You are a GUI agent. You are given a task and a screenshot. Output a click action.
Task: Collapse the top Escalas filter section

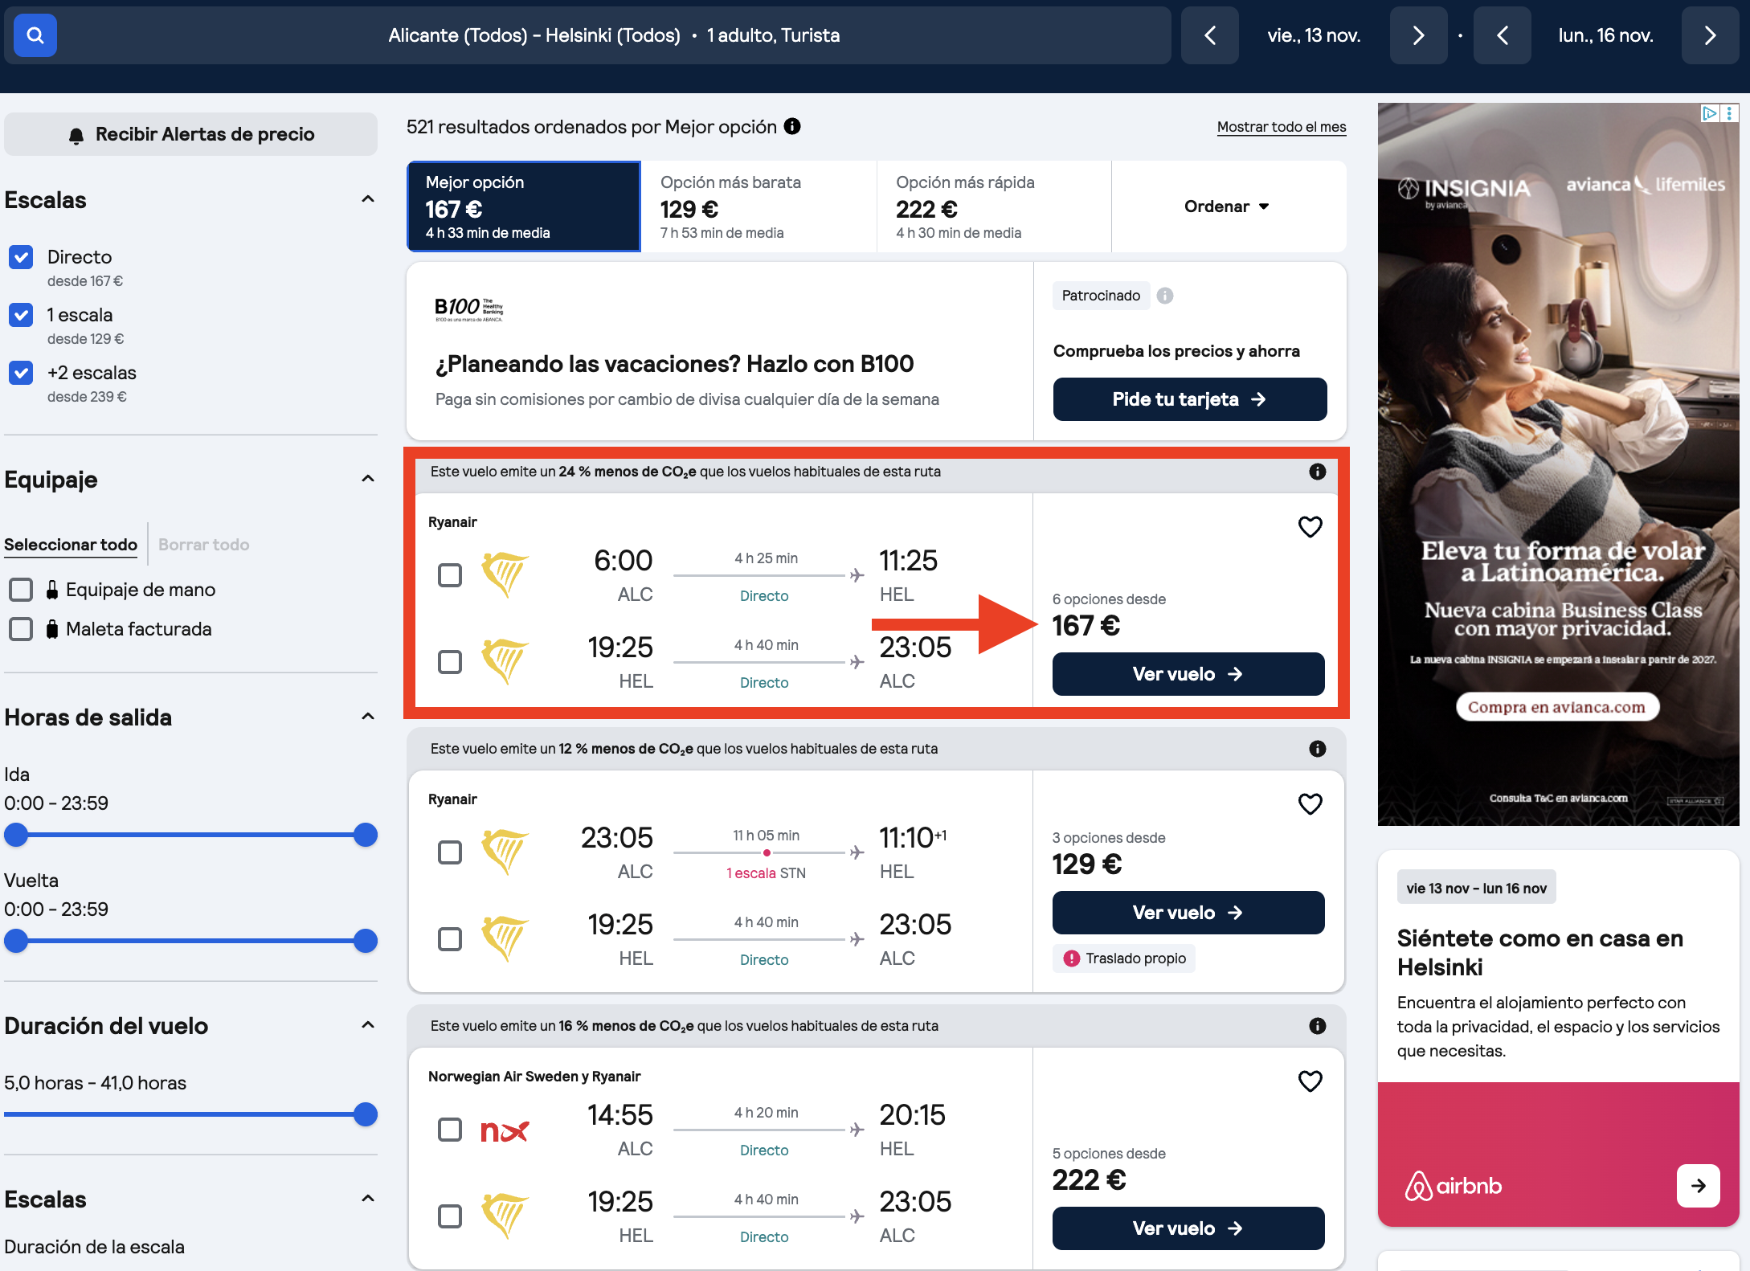click(368, 199)
